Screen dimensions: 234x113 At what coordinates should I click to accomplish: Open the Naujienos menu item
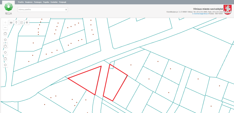pyautogui.click(x=29, y=2)
